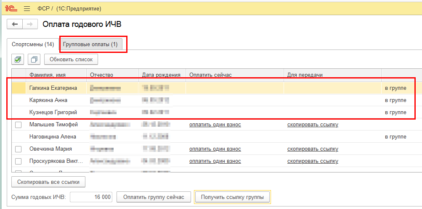Select the Галкина Екатерина row
422x209 pixels.
pos(53,88)
